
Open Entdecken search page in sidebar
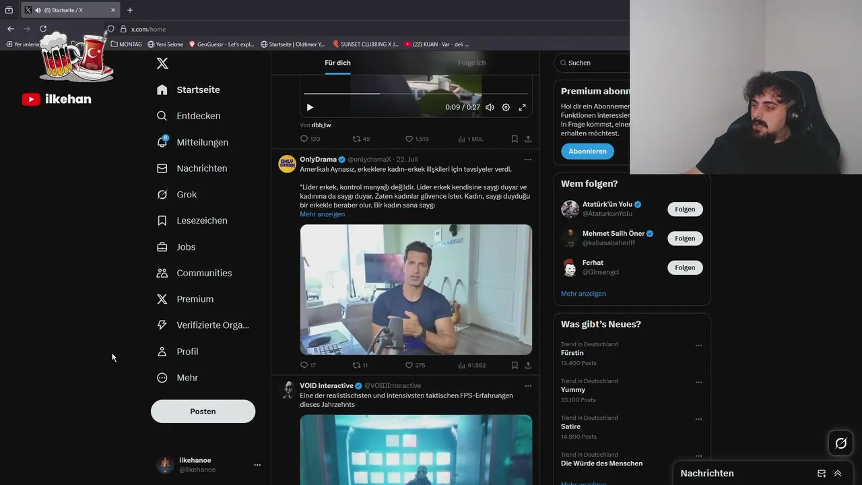click(189, 116)
